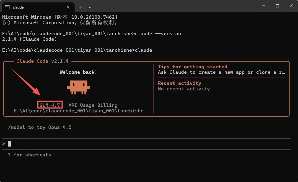The image size is (298, 182).
Task: Click the 'API Usage Billing' text
Action: click(93, 105)
